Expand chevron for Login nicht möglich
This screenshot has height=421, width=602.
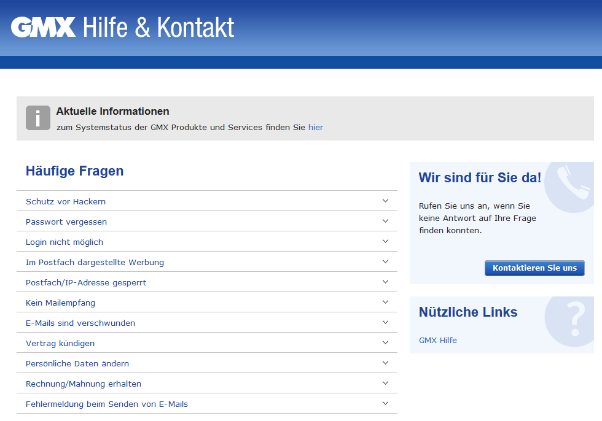coord(386,241)
